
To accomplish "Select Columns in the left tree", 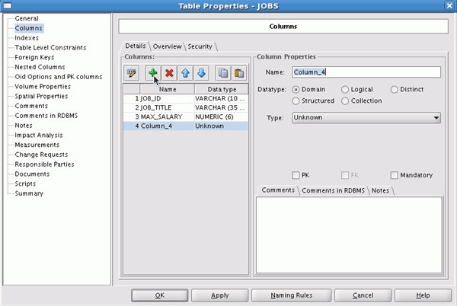I will coord(29,28).
